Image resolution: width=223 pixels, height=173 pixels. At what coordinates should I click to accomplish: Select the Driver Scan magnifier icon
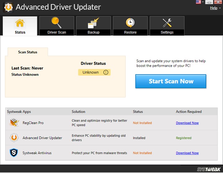56,22
